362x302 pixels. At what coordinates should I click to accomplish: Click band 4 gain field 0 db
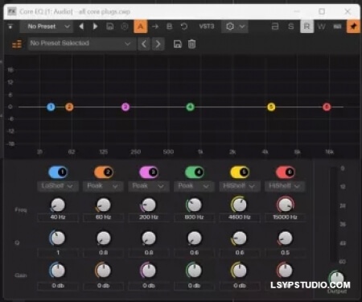click(195, 286)
